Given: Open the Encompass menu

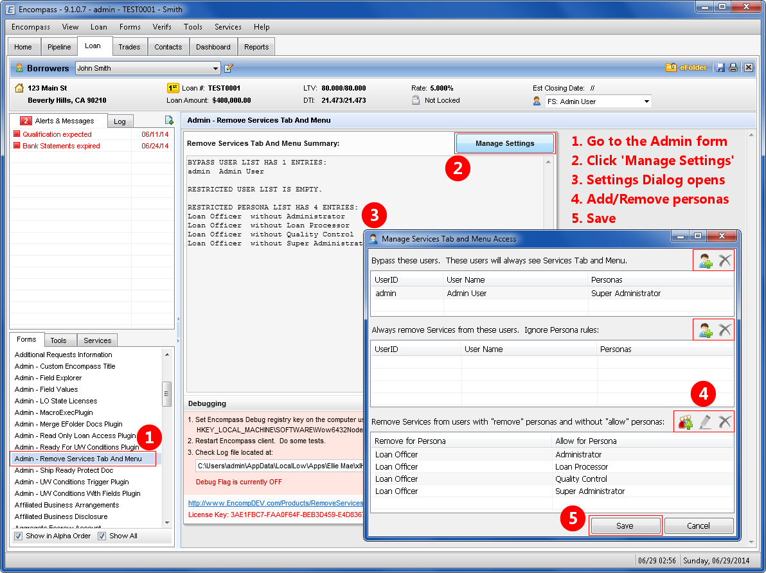Looking at the screenshot, I should point(31,27).
